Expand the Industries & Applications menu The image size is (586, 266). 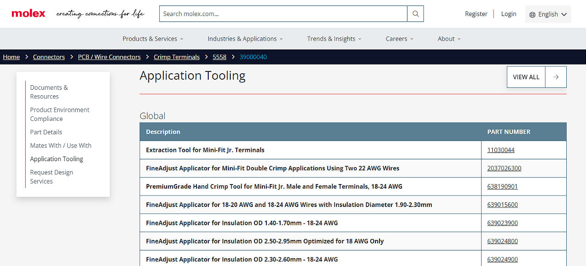tap(245, 39)
